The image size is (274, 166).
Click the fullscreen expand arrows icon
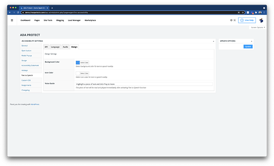click(235, 20)
